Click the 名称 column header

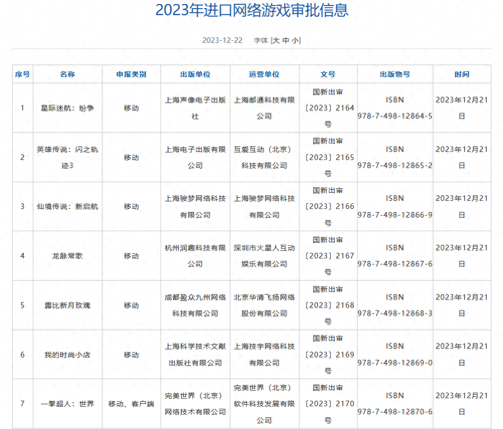67,74
